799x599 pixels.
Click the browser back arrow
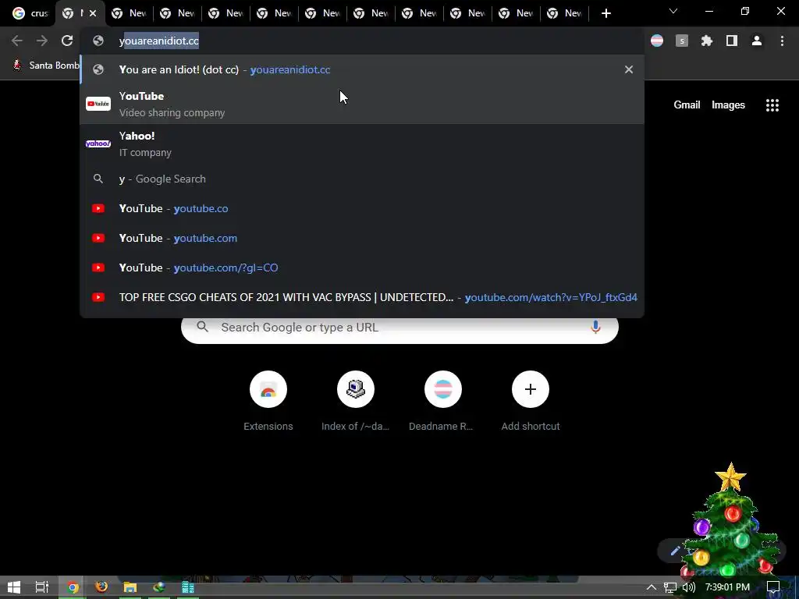tap(17, 41)
